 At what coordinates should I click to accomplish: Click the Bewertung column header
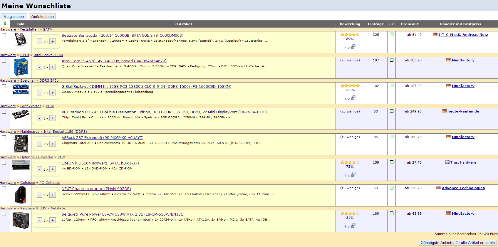coord(350,24)
